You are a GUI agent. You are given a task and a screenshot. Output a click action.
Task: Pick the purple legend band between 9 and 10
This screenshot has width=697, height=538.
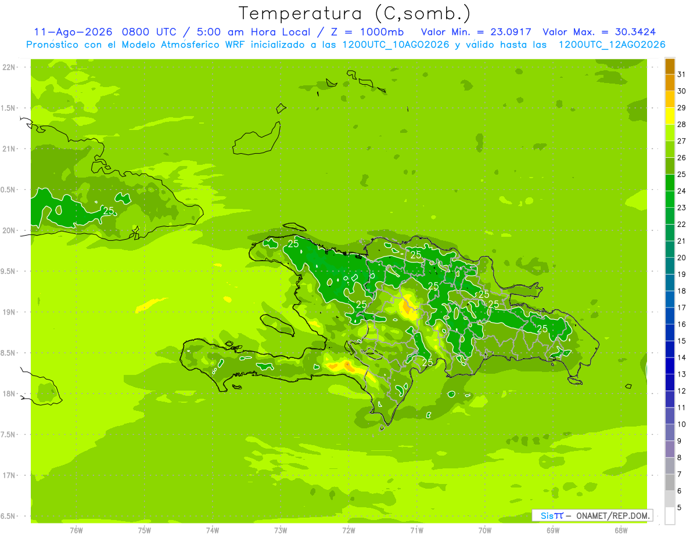pyautogui.click(x=670, y=433)
